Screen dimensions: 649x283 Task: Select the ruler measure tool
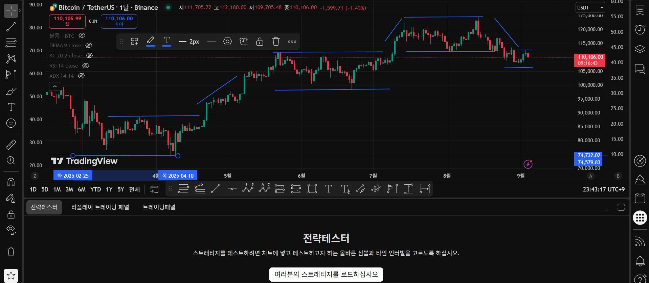point(11,145)
